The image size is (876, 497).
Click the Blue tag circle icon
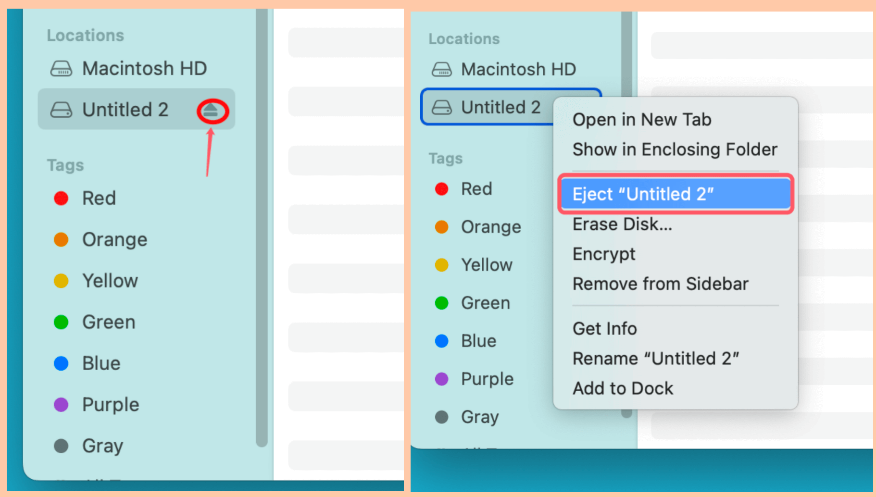tap(61, 363)
